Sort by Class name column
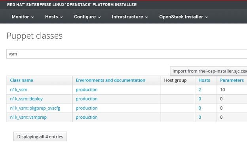 [x=22, y=80]
